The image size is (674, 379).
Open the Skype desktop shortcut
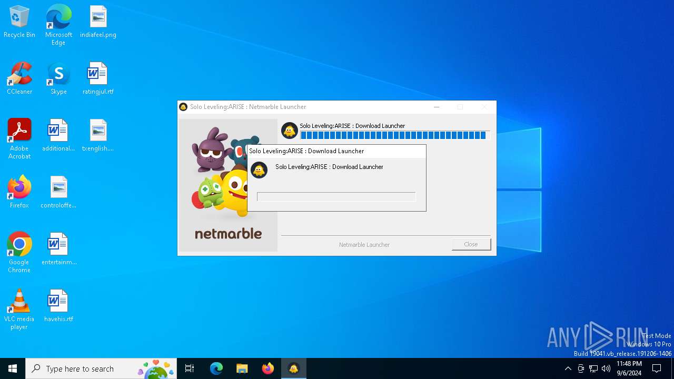tap(58, 78)
